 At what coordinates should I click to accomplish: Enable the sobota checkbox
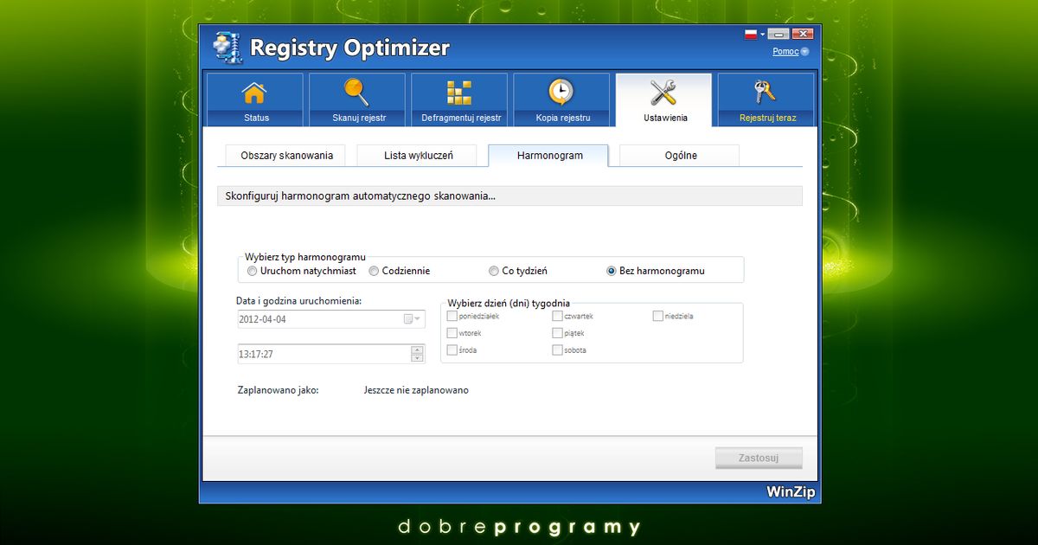tap(558, 349)
